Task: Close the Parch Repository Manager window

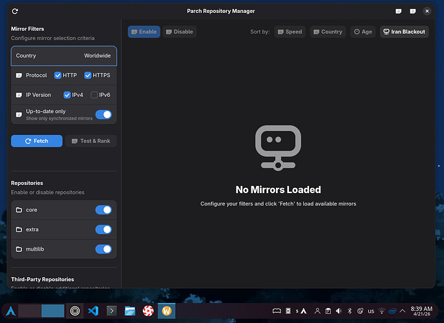Action: click(x=427, y=11)
